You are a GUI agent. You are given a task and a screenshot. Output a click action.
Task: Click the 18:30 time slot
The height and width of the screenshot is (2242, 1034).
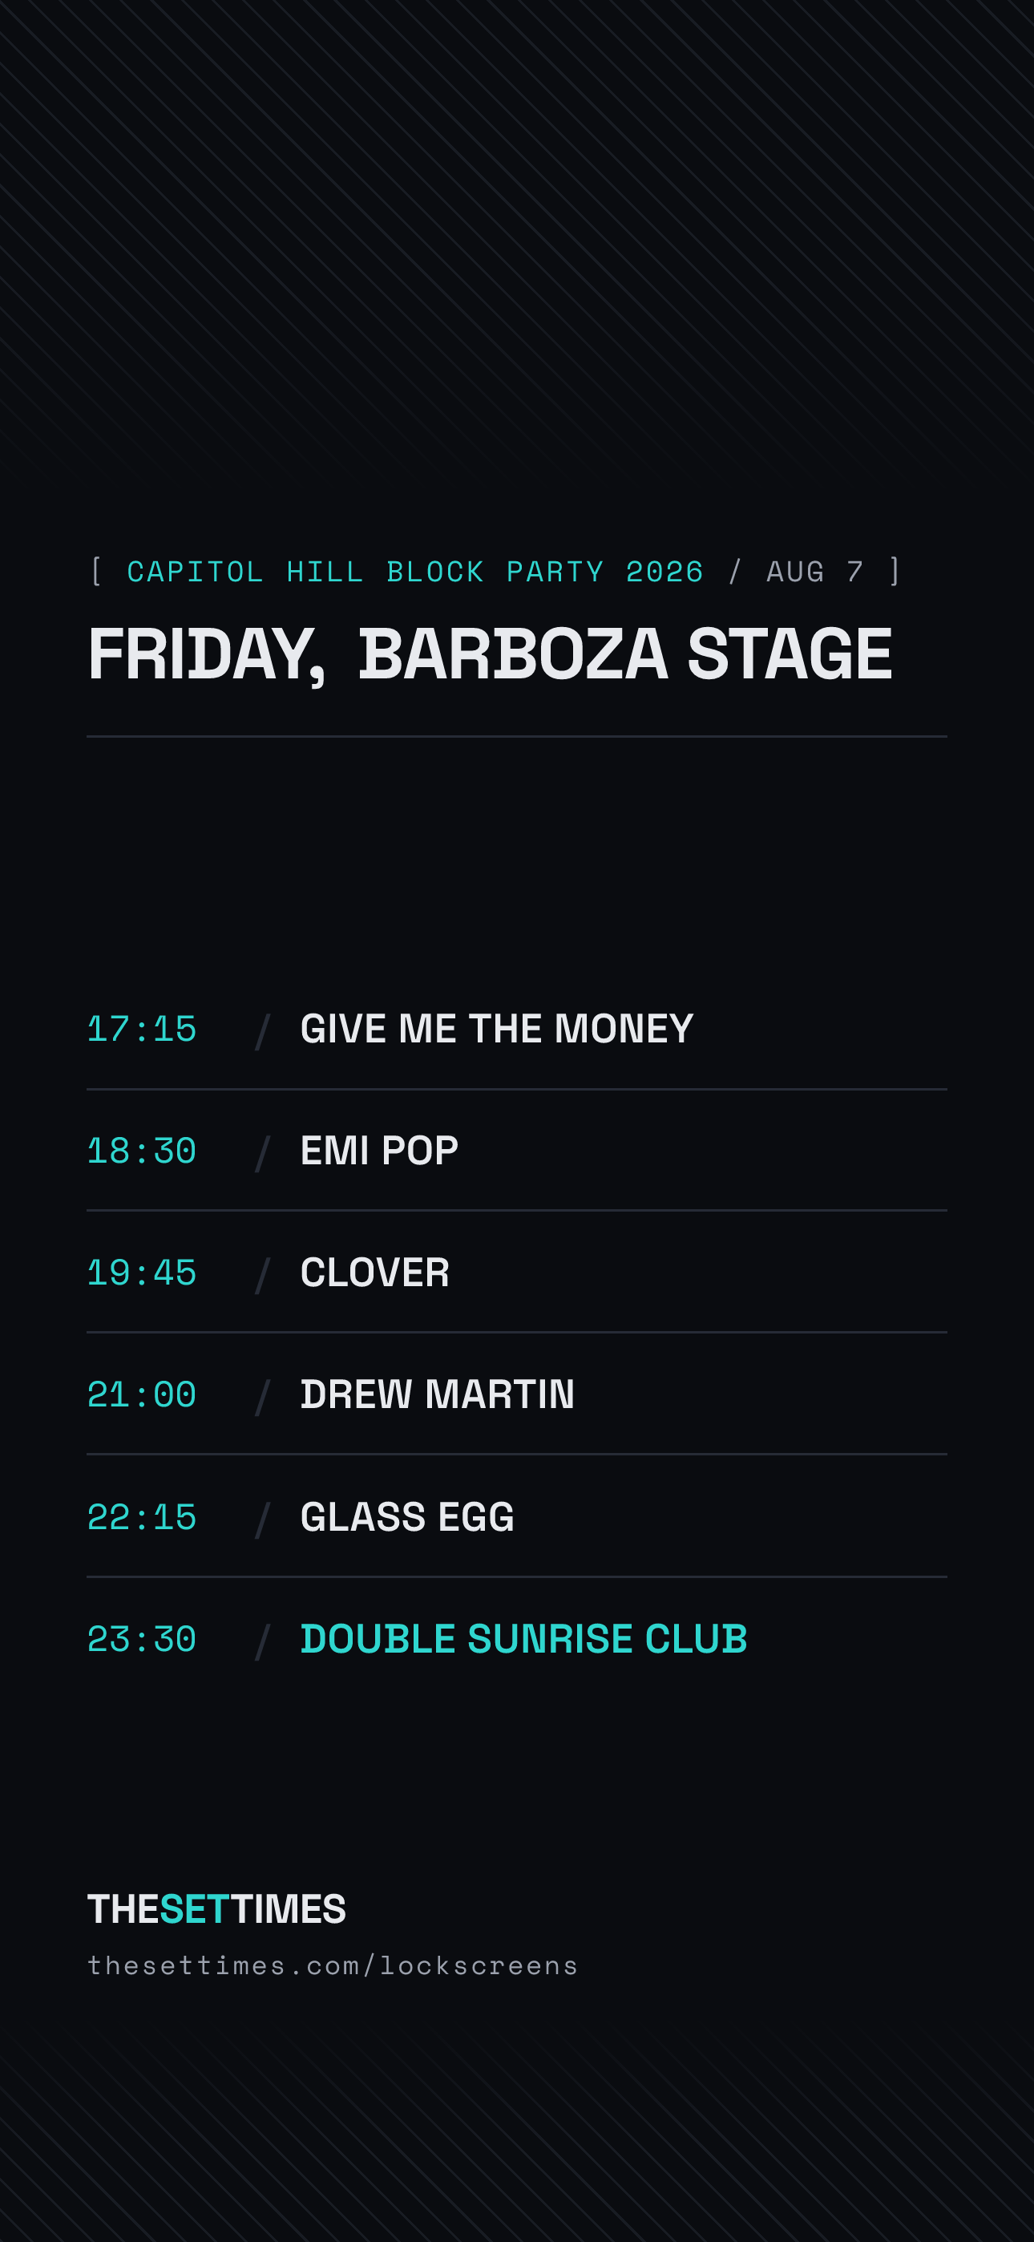(142, 1151)
